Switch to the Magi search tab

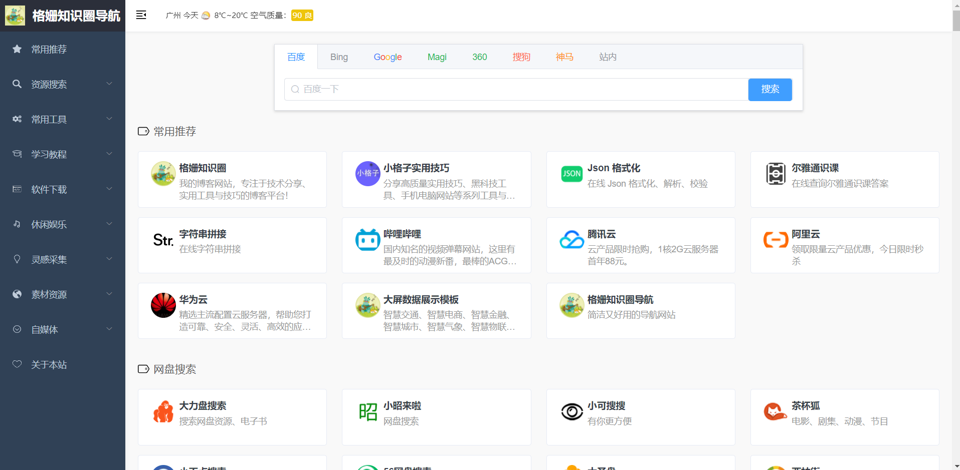click(x=437, y=57)
